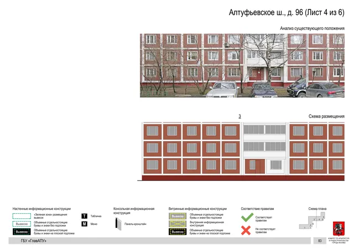Click the Moscow coat of arms emblem
The width and height of the screenshot is (354, 251).
pyautogui.click(x=339, y=229)
